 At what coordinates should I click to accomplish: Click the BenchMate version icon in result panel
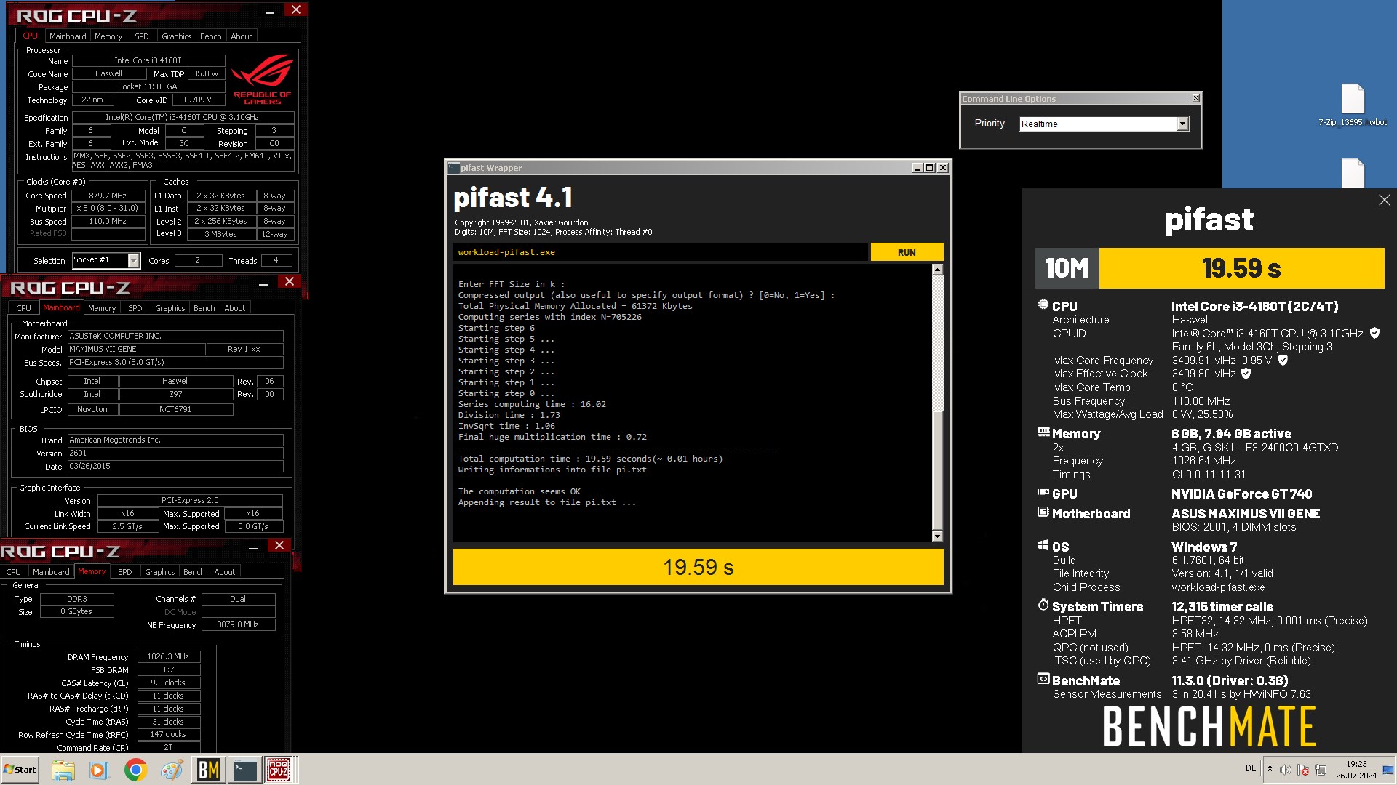[x=1043, y=680]
